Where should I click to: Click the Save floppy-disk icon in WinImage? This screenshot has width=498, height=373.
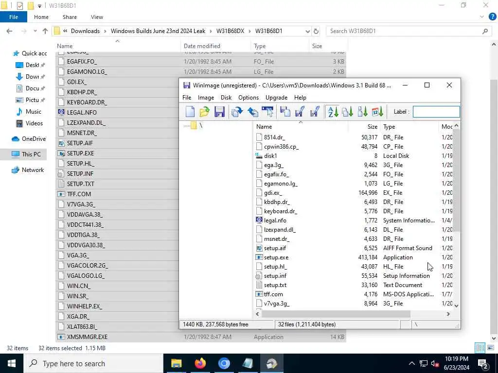point(219,112)
